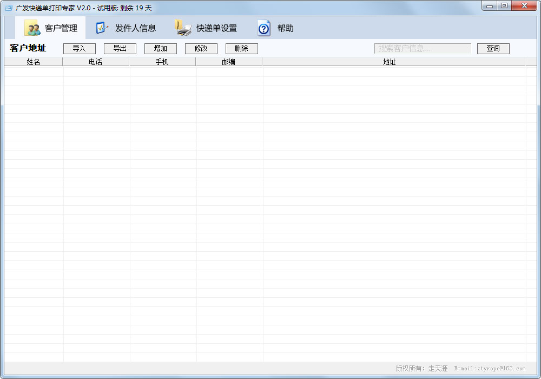The image size is (541, 379).
Task: Close the 广发快递单打印专家 window
Action: click(x=524, y=6)
